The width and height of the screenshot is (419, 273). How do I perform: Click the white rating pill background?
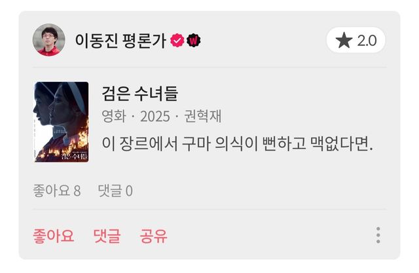355,40
